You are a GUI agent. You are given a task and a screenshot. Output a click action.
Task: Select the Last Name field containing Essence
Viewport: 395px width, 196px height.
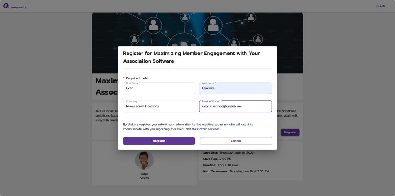coord(235,88)
